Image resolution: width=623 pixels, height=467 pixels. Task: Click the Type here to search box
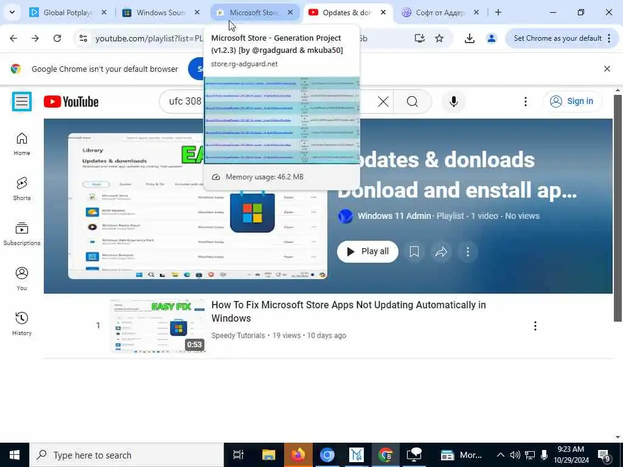127,455
